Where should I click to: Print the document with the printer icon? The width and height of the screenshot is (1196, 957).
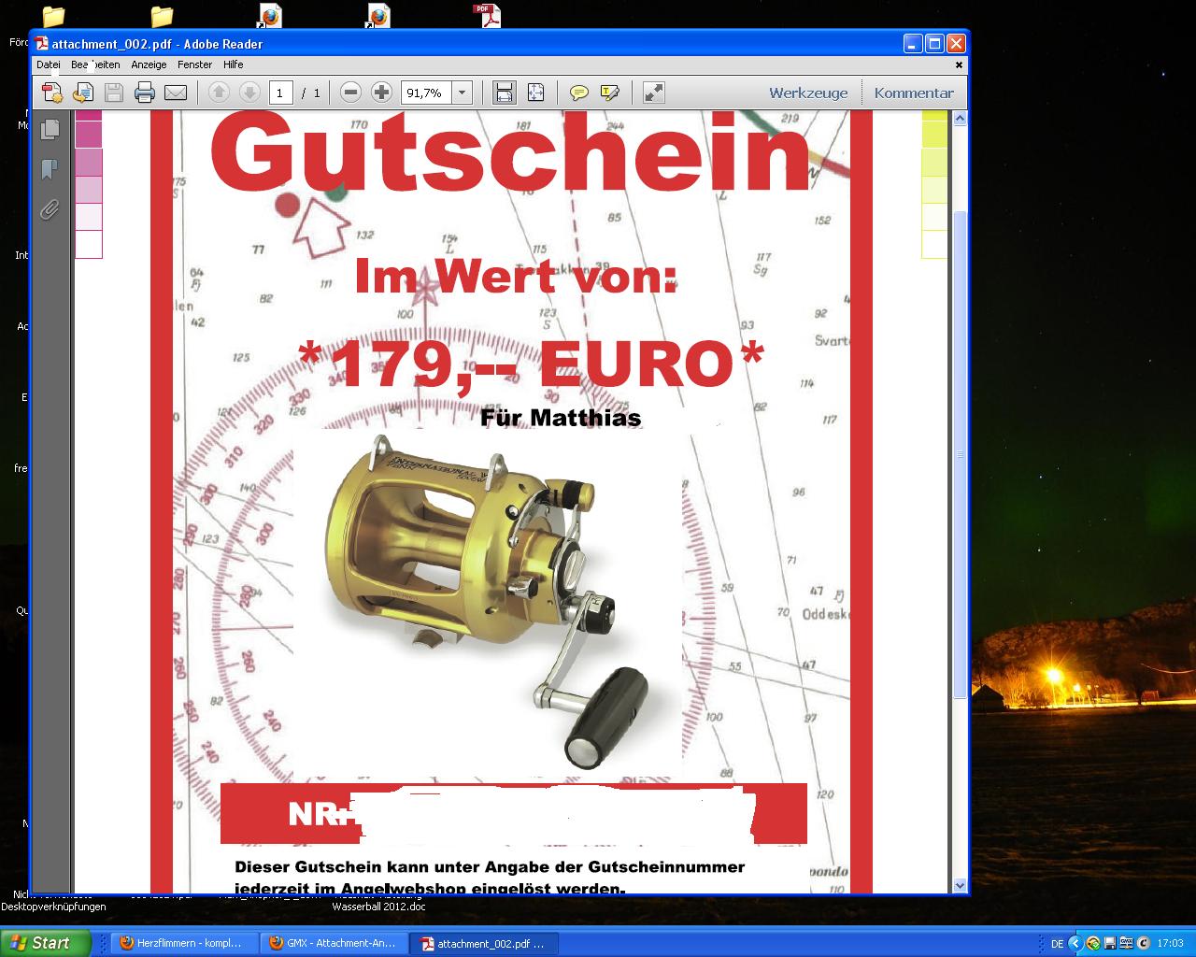144,93
